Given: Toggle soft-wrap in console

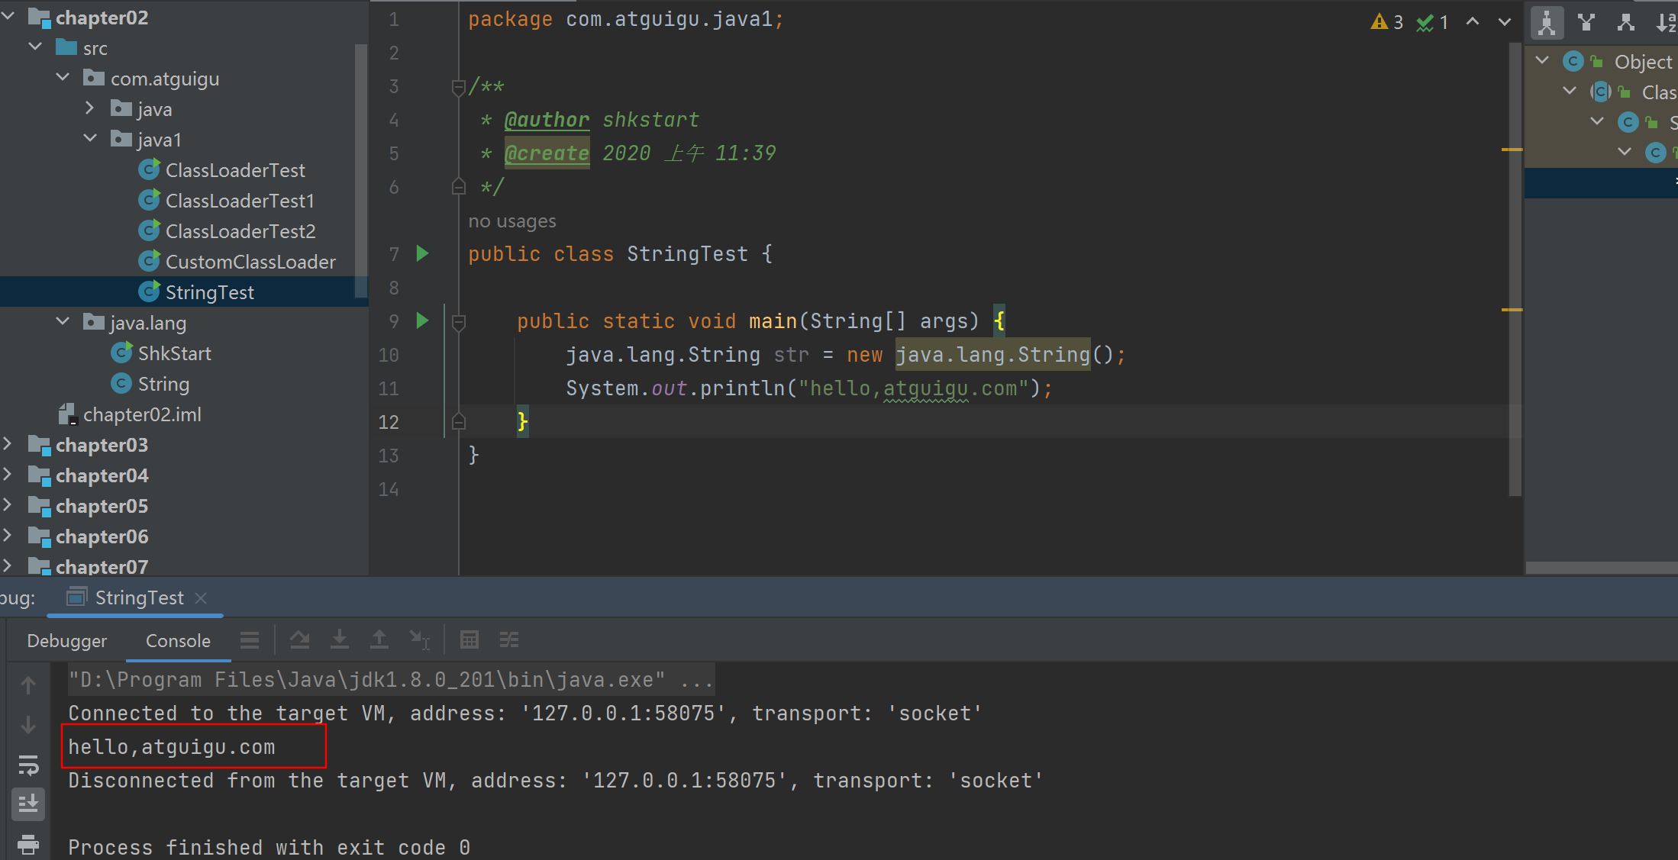Looking at the screenshot, I should pyautogui.click(x=28, y=765).
